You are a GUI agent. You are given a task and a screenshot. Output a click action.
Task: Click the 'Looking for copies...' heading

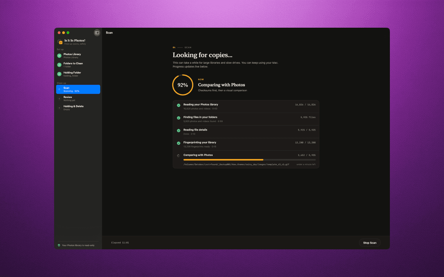tap(203, 55)
